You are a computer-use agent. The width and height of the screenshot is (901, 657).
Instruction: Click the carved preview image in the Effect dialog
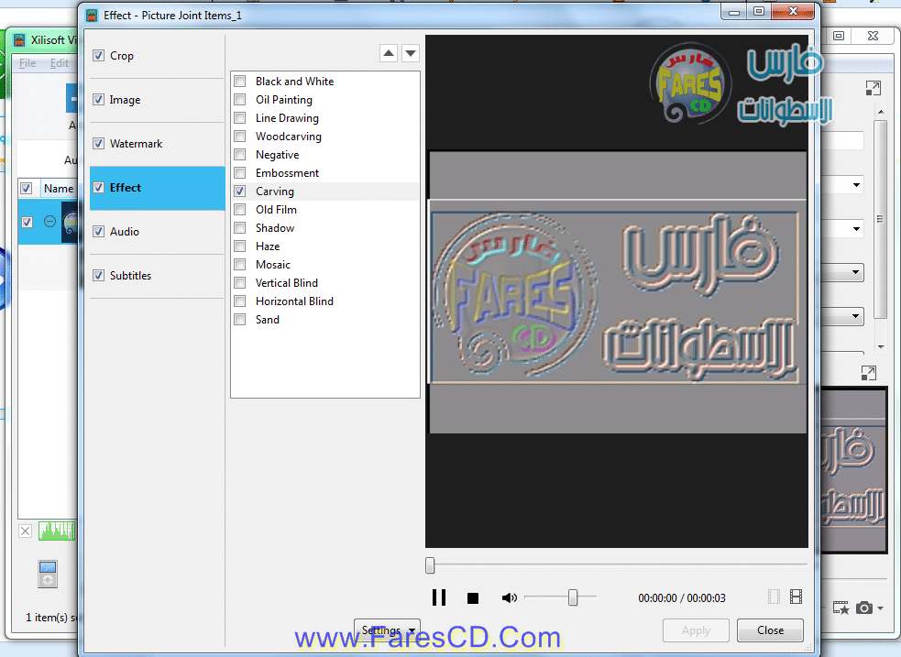click(x=618, y=293)
